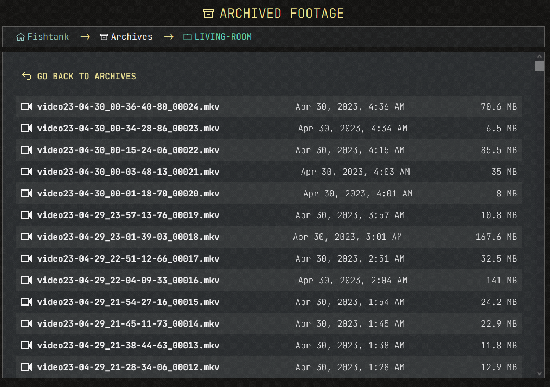Click the 141 MB file size
This screenshot has height=387, width=550.
coord(501,281)
